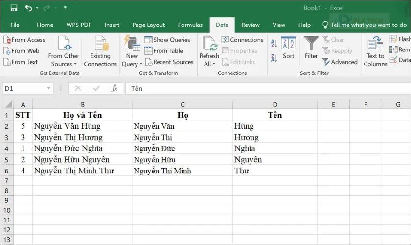This screenshot has width=411, height=245.
Task: Open the Help tab
Action: 304,25
